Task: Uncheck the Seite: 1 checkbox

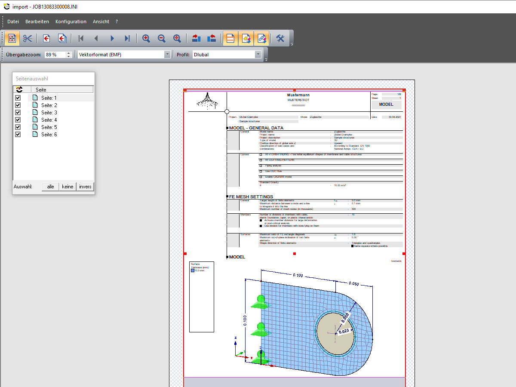Action: point(18,98)
